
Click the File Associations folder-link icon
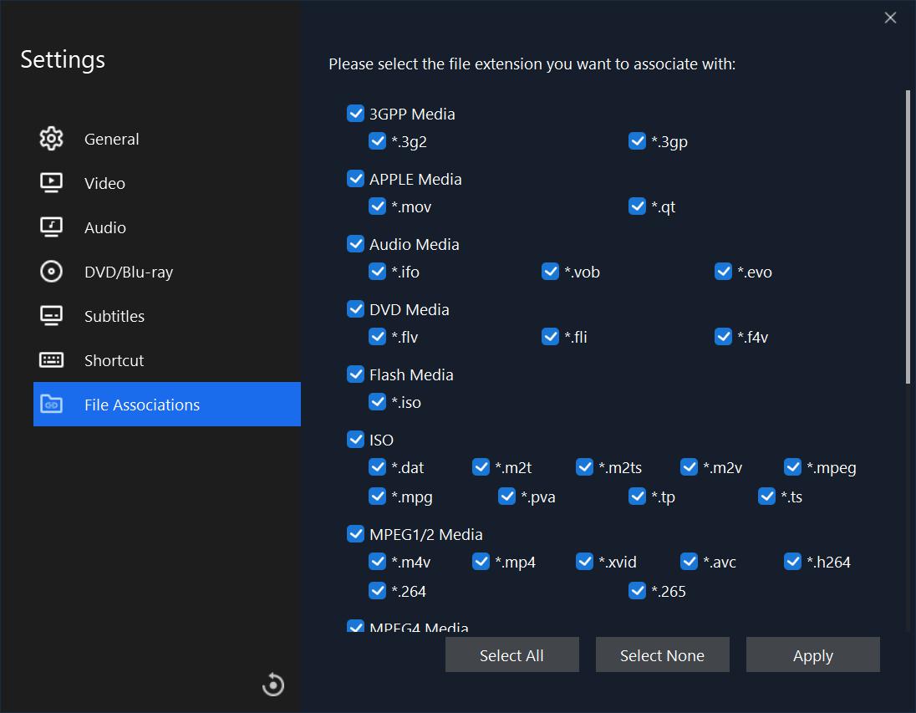click(x=51, y=405)
